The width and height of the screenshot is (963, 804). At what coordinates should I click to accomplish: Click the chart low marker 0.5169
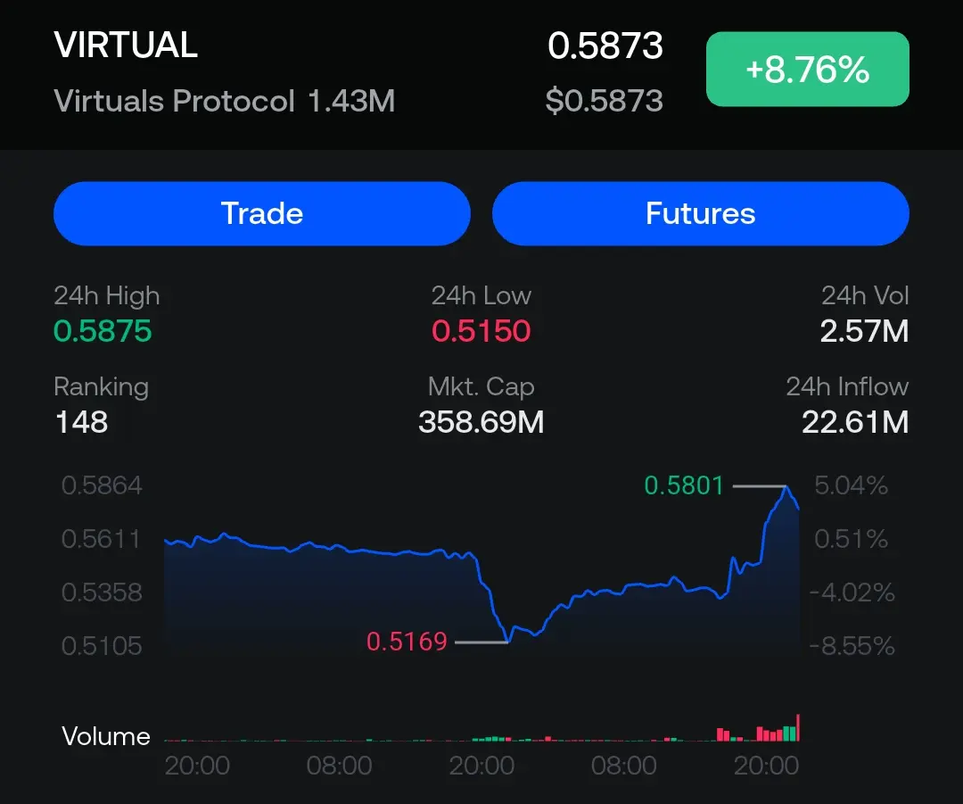pos(407,642)
